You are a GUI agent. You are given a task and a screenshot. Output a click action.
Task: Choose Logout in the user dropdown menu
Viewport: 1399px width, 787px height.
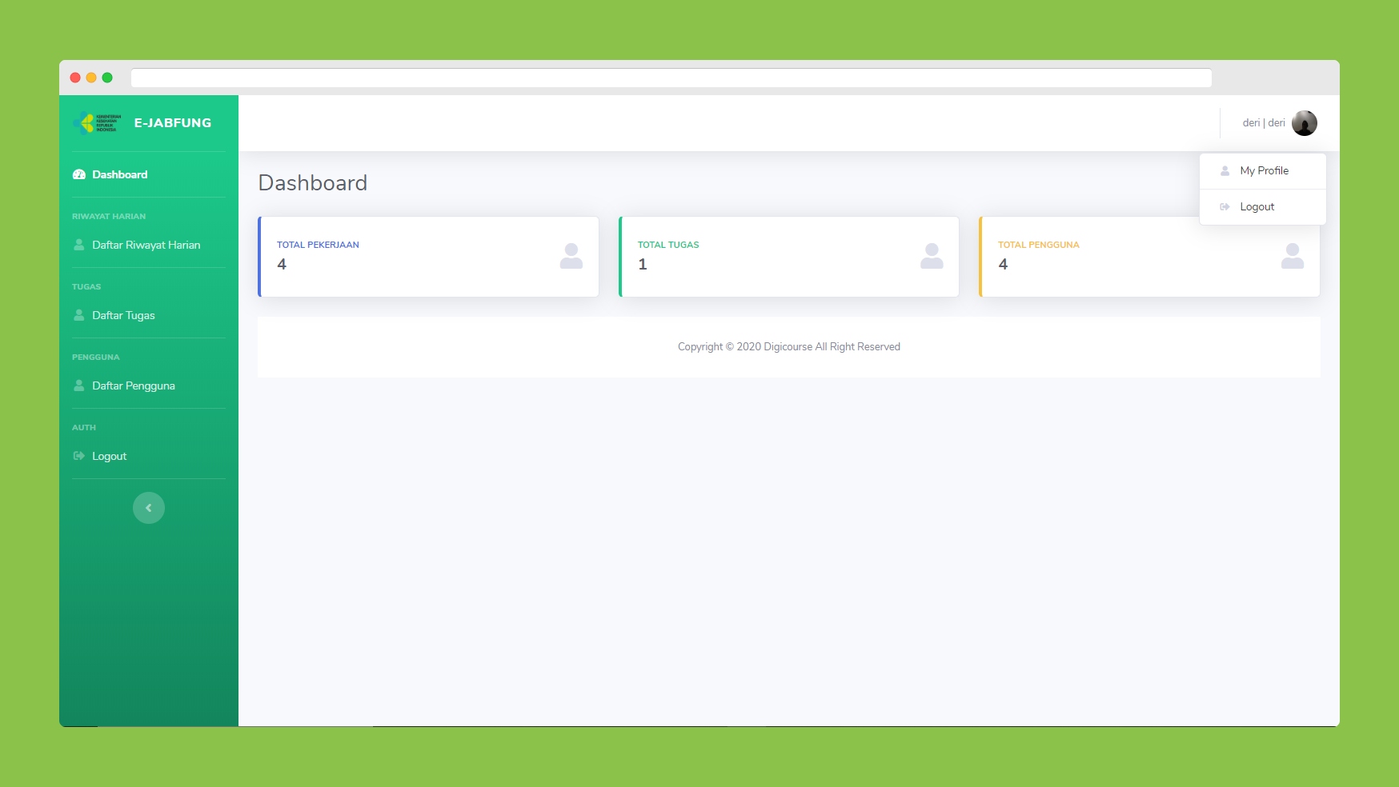pyautogui.click(x=1257, y=207)
